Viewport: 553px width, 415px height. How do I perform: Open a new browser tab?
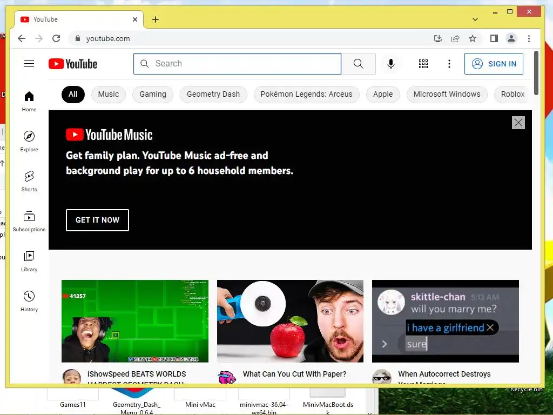(x=156, y=19)
